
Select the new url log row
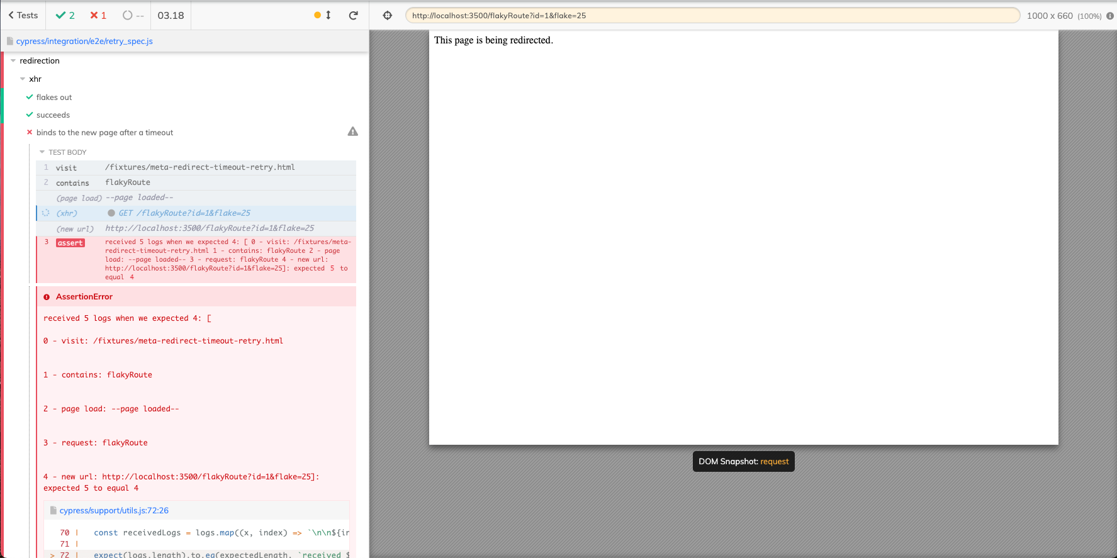(196, 228)
